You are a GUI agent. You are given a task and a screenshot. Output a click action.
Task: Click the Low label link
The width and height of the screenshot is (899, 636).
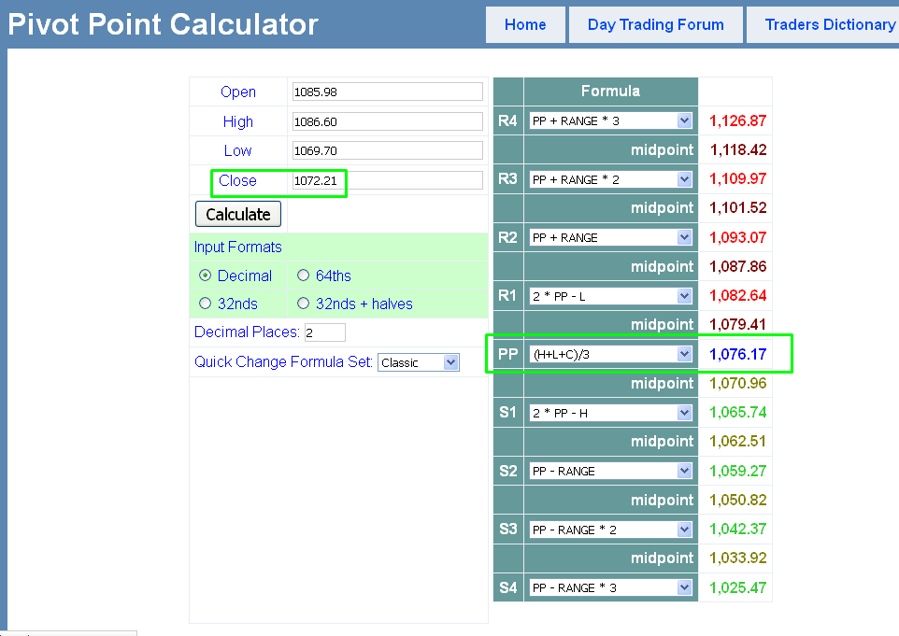tap(238, 150)
